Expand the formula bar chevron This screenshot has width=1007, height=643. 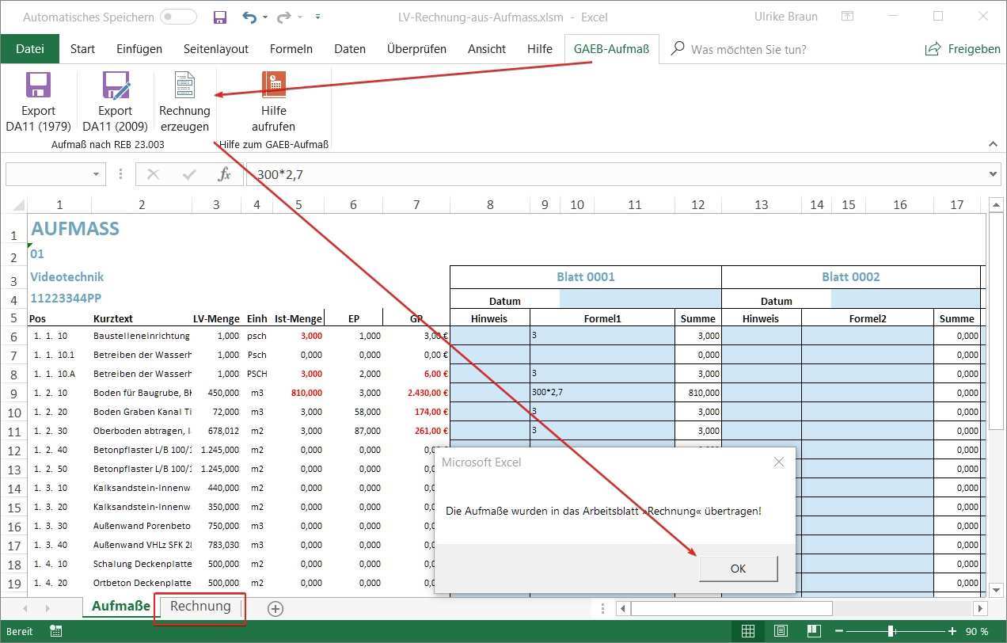[994, 174]
